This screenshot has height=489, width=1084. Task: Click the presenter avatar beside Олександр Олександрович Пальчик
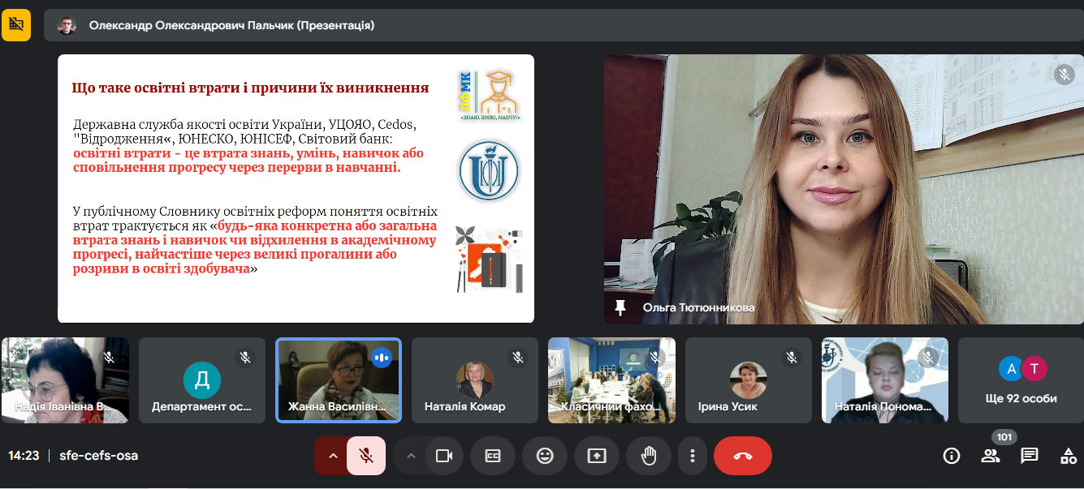67,25
